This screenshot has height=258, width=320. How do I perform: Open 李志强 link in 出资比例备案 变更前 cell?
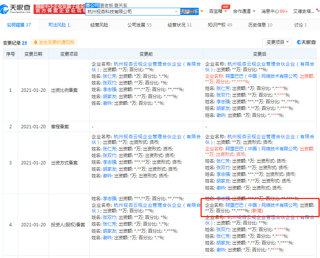(x=109, y=90)
